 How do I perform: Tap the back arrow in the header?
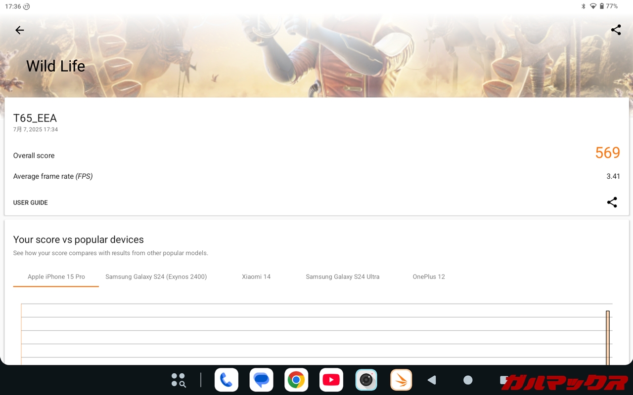20,30
